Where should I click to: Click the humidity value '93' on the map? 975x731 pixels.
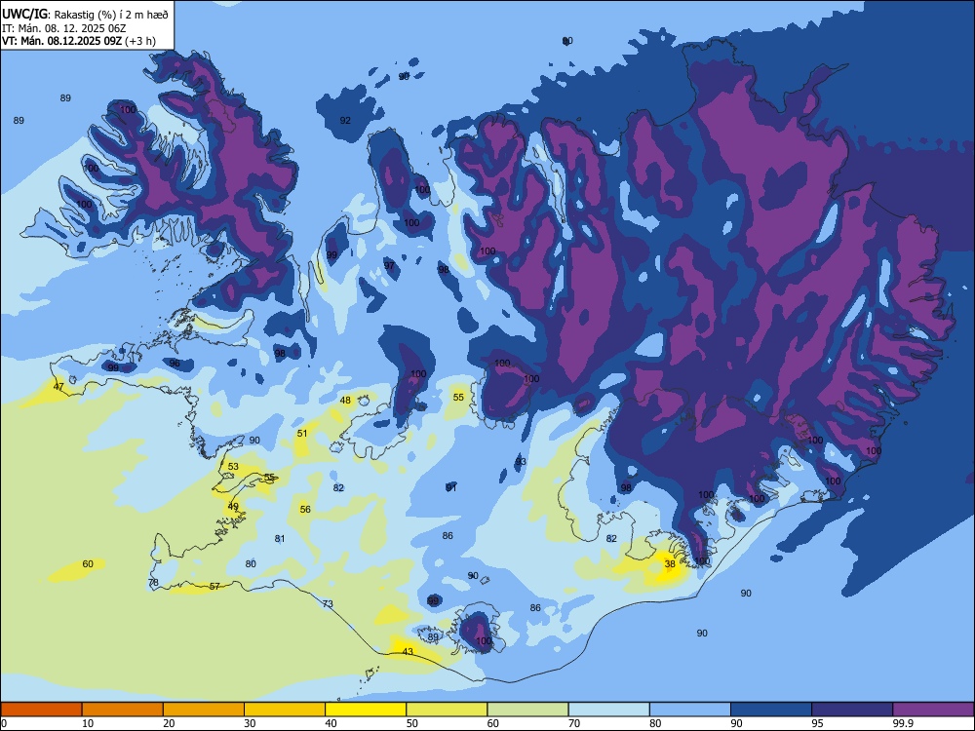pos(521,461)
